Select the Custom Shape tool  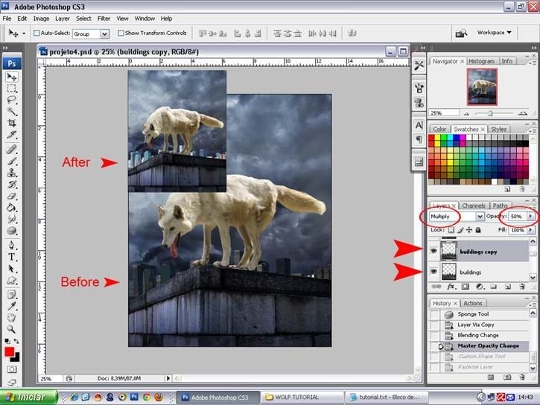tap(12, 281)
